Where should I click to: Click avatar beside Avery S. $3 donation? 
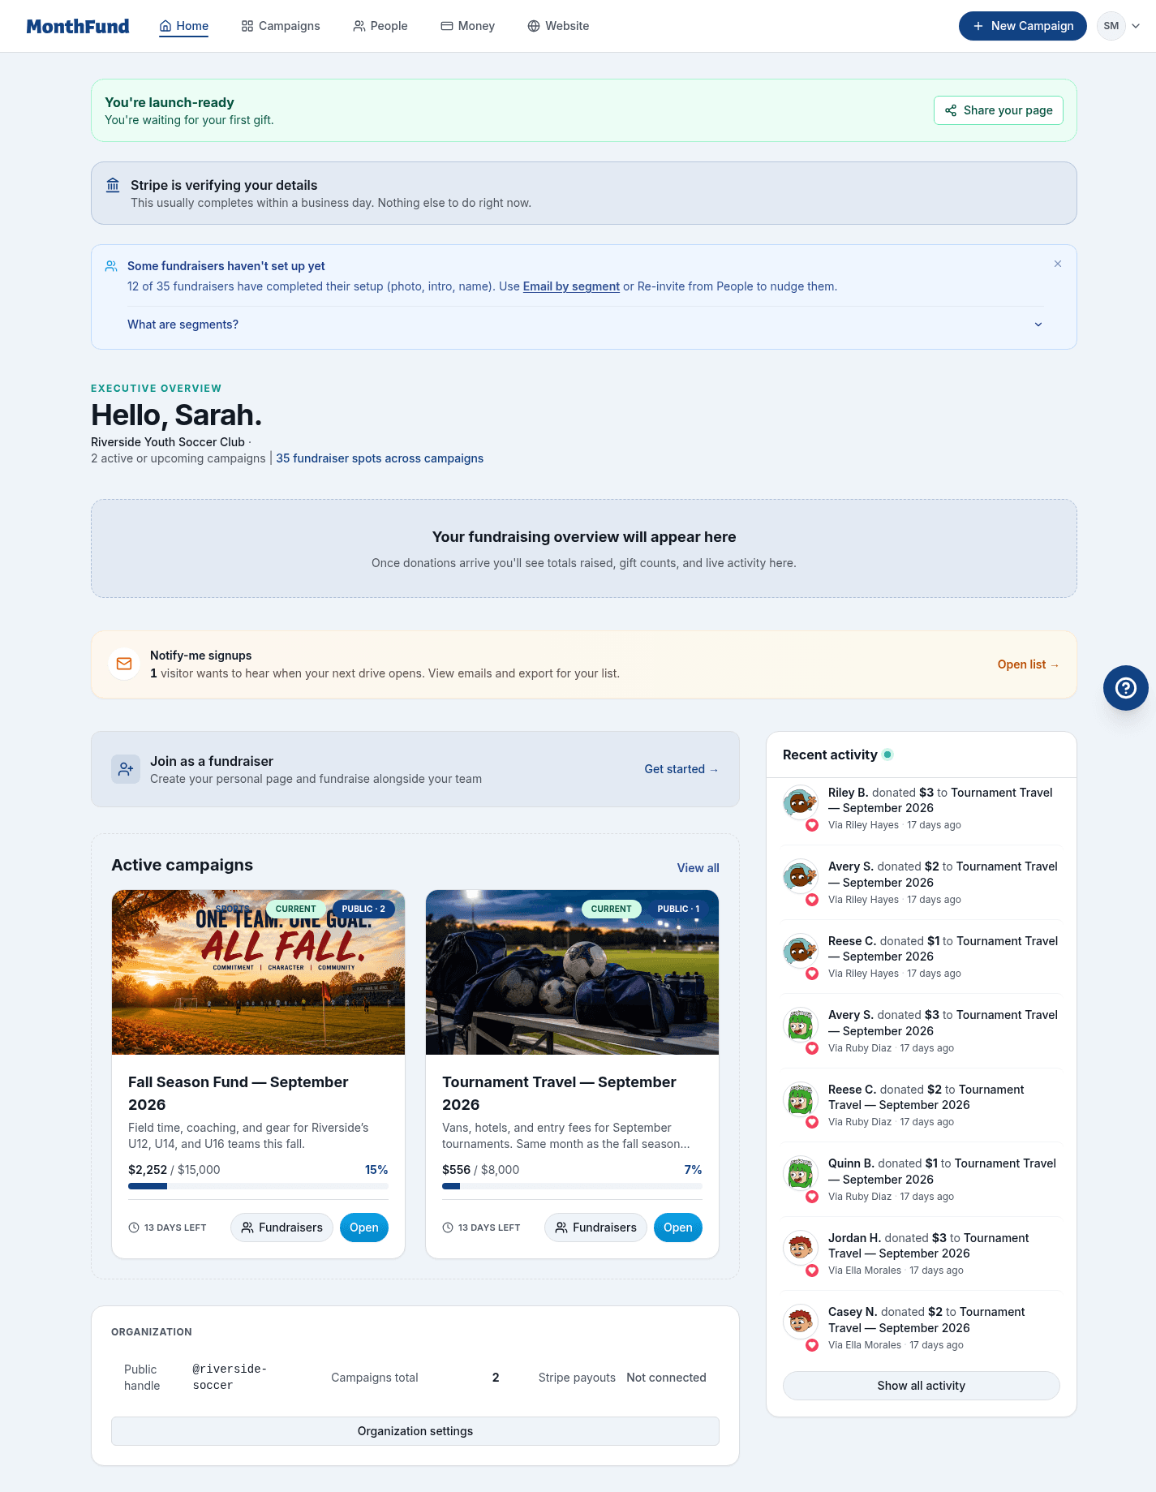(x=801, y=1025)
